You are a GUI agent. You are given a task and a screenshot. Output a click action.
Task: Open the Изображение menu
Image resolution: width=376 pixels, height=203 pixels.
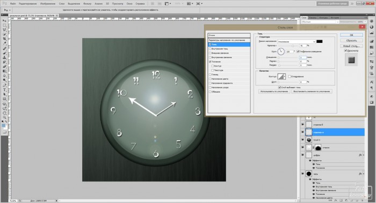pyautogui.click(x=47, y=4)
